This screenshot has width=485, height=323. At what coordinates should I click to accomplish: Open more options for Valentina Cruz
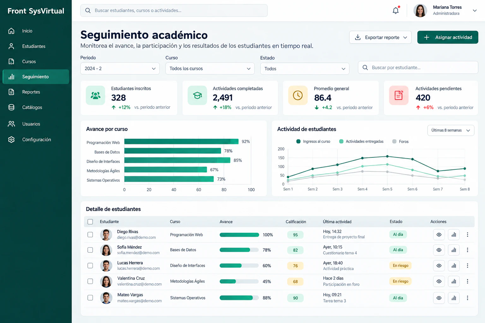pyautogui.click(x=468, y=281)
